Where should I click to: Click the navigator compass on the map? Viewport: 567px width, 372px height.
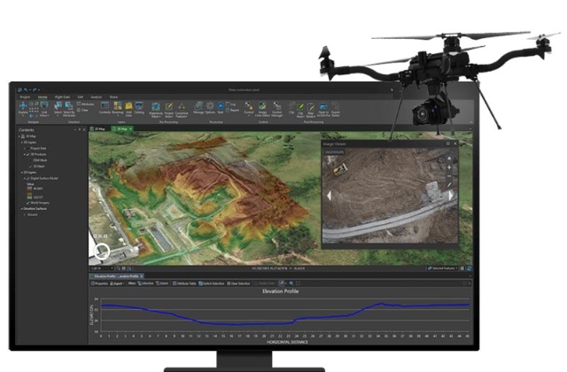point(102,251)
